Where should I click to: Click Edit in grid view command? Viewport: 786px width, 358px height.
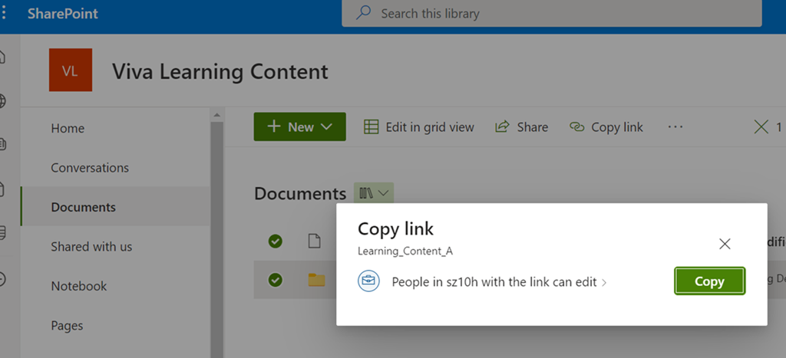(x=418, y=127)
